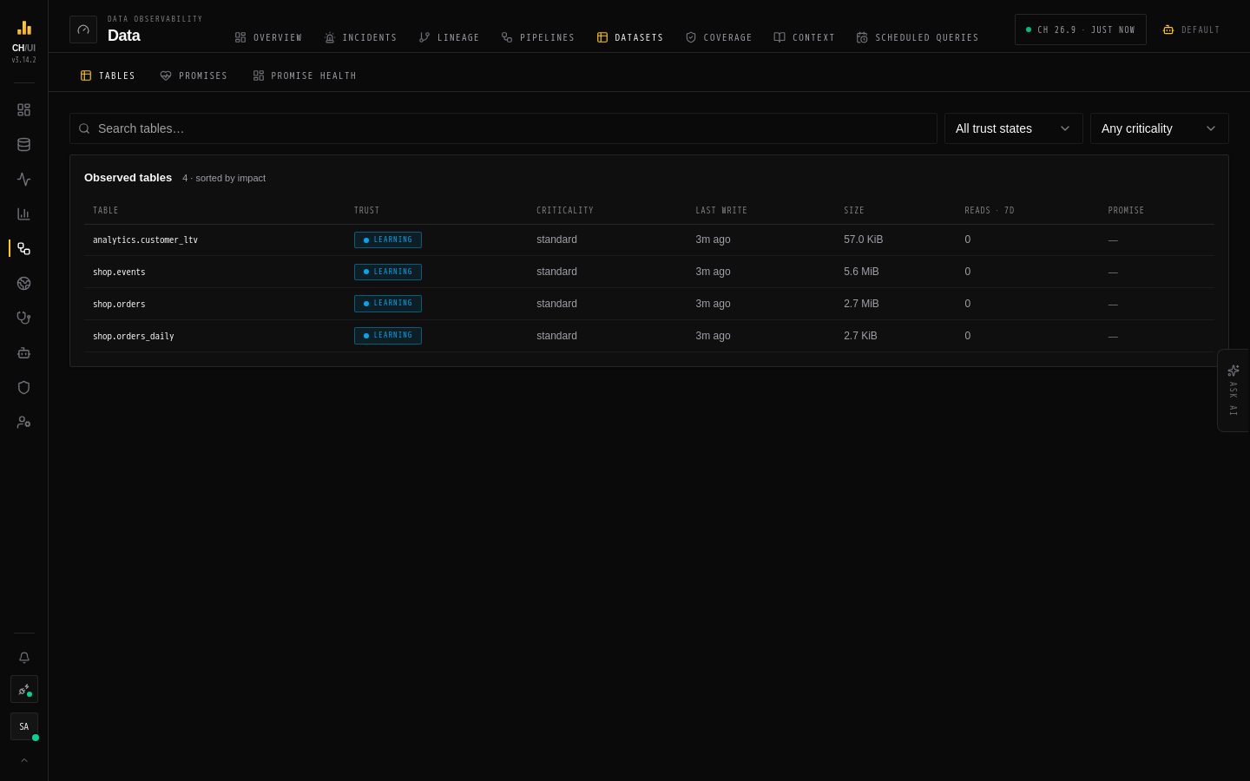Click the circular aperture icon in the sidebar
Image resolution: width=1250 pixels, height=781 pixels.
[x=23, y=284]
